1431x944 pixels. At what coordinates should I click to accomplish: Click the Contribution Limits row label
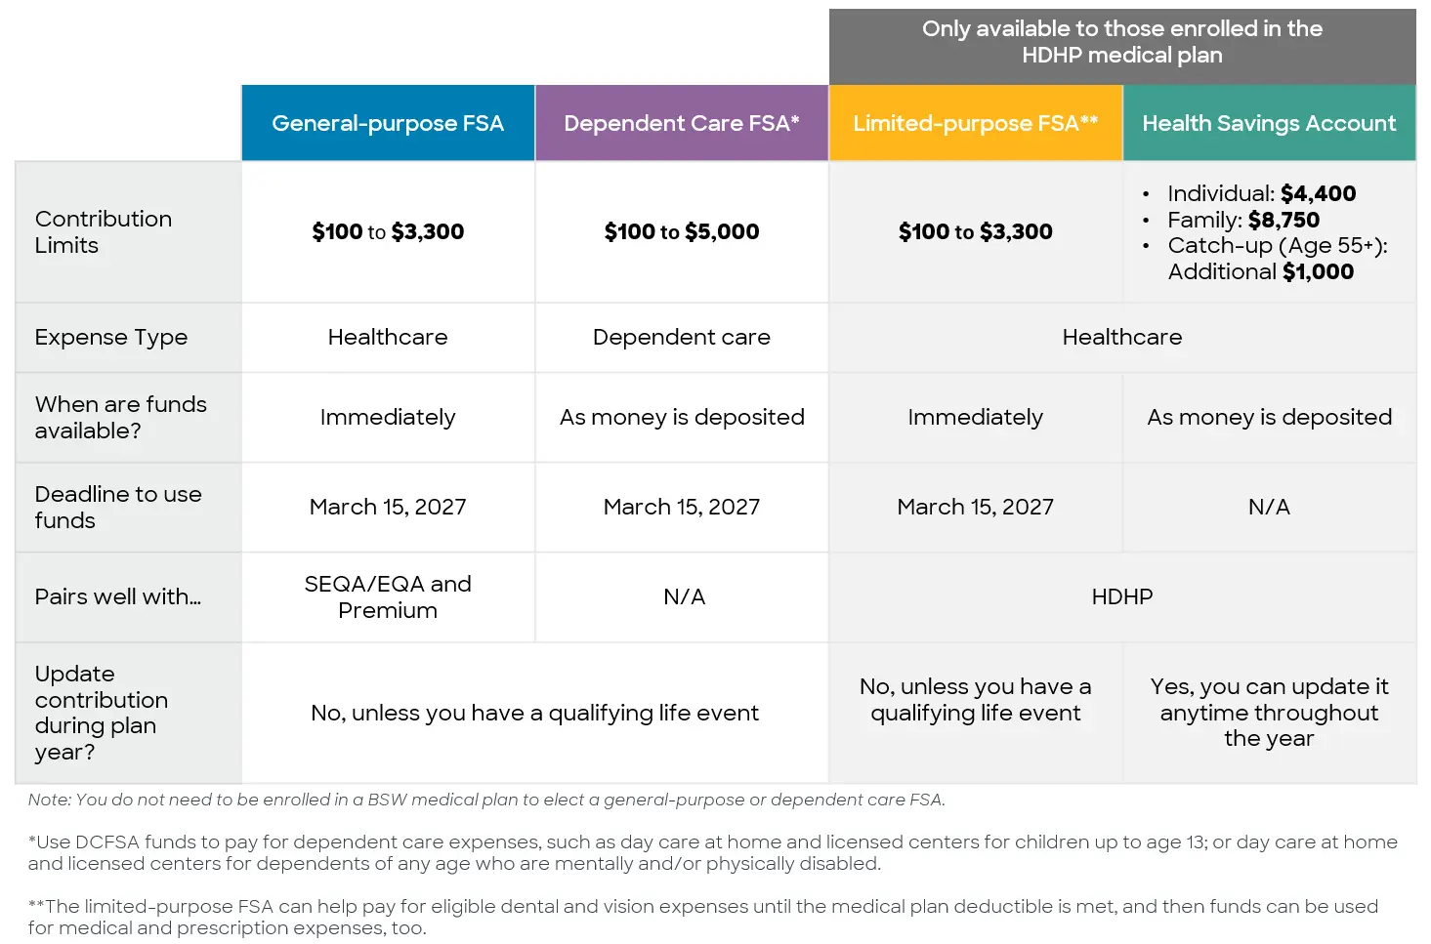(104, 232)
